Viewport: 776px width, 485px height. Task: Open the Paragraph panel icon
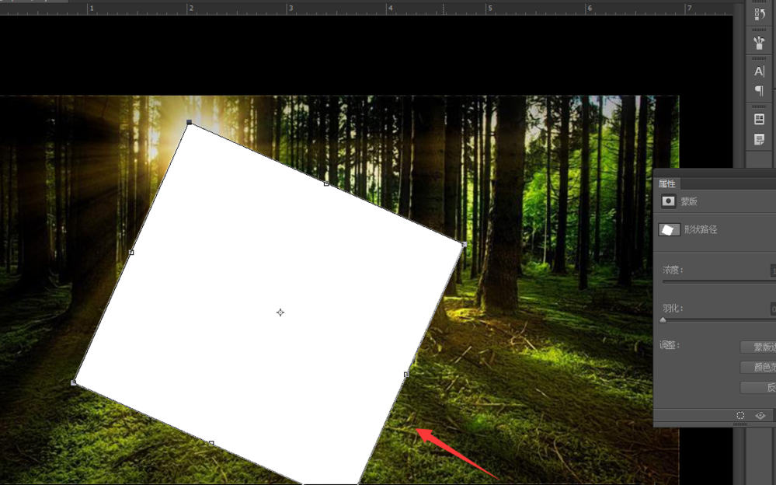(x=759, y=91)
